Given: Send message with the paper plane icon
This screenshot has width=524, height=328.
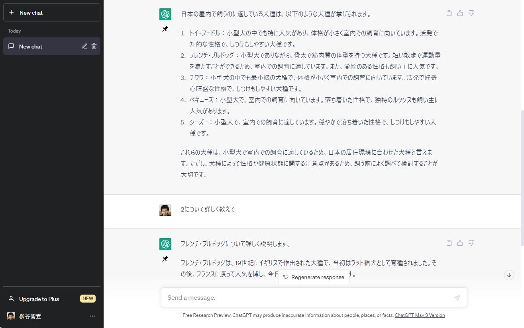Looking at the screenshot, I should (x=457, y=297).
